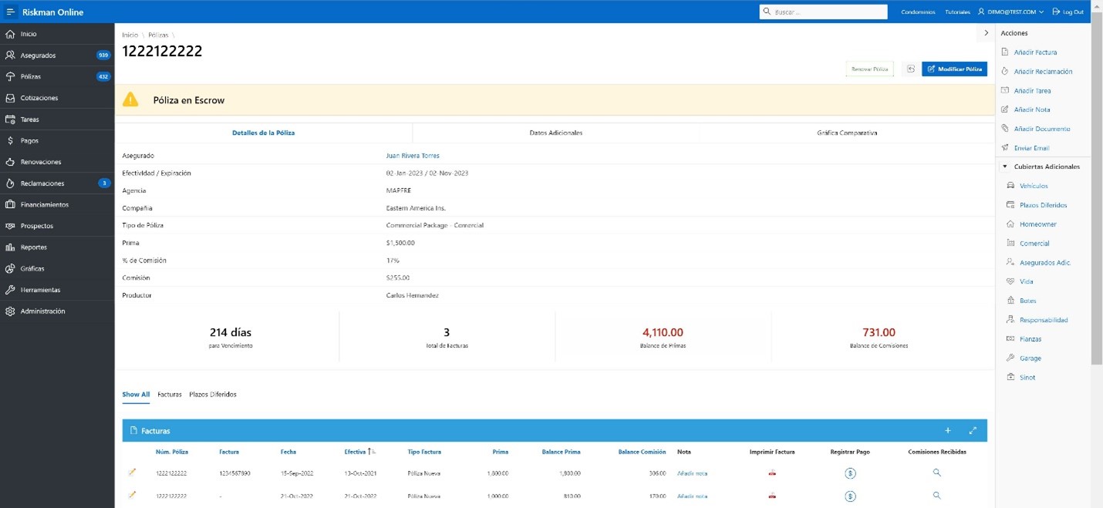The height and width of the screenshot is (508, 1103).
Task: Click the Prospectos handshake icon
Action: pos(10,226)
